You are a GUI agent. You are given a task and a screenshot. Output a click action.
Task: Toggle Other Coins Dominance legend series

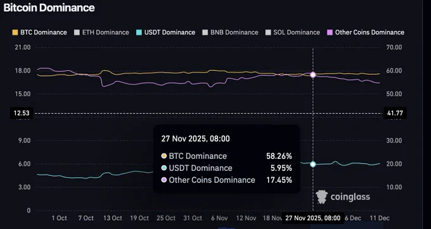pos(366,32)
